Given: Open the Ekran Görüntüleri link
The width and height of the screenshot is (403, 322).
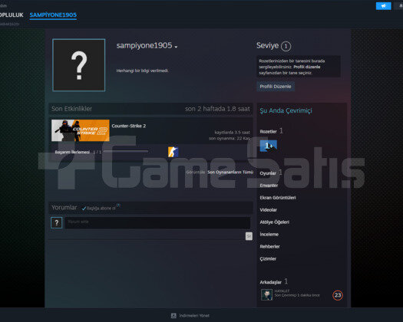Looking at the screenshot, I should pos(278,198).
